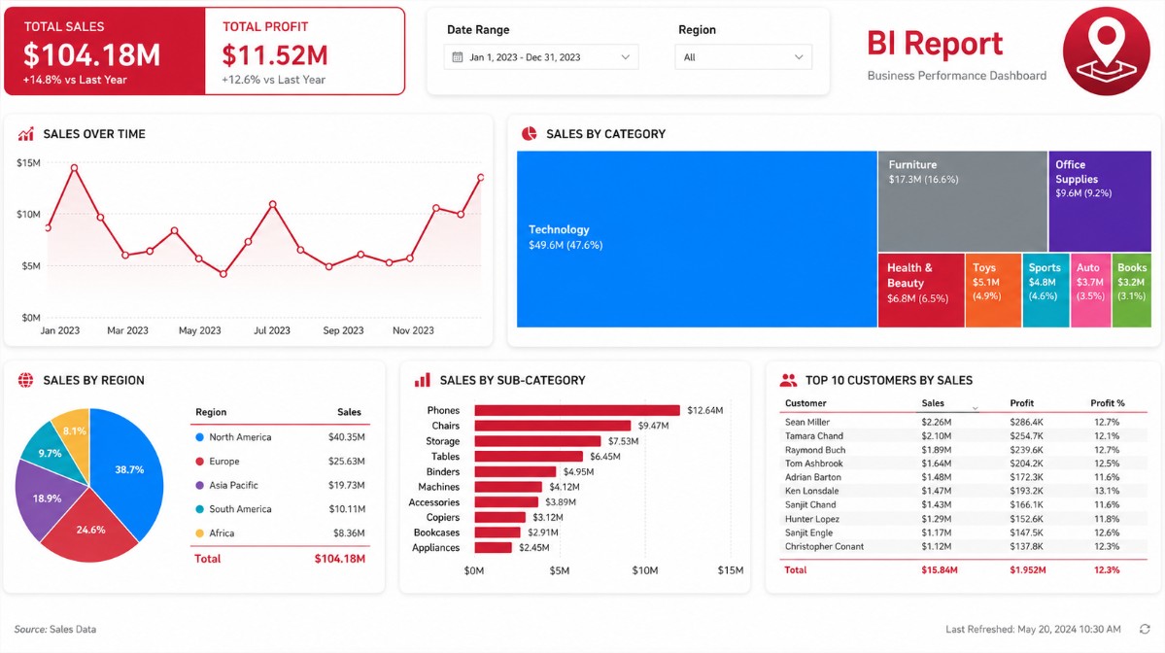Select customer Raymond Buch

(x=963, y=450)
